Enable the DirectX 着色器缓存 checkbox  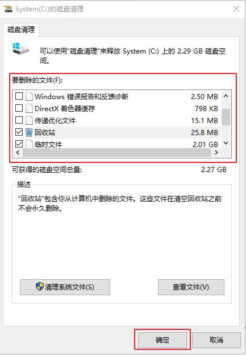tap(19, 108)
